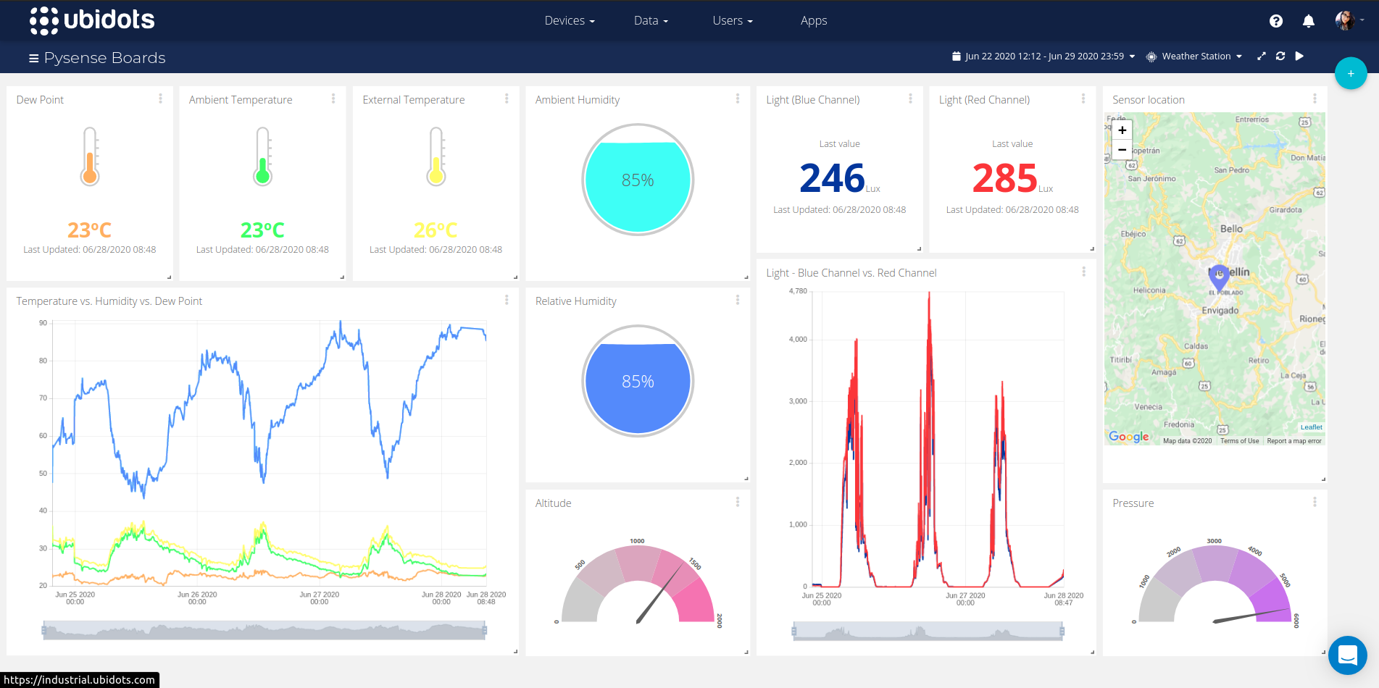Click the Ubidots logo
This screenshot has height=688, width=1379.
tap(92, 20)
